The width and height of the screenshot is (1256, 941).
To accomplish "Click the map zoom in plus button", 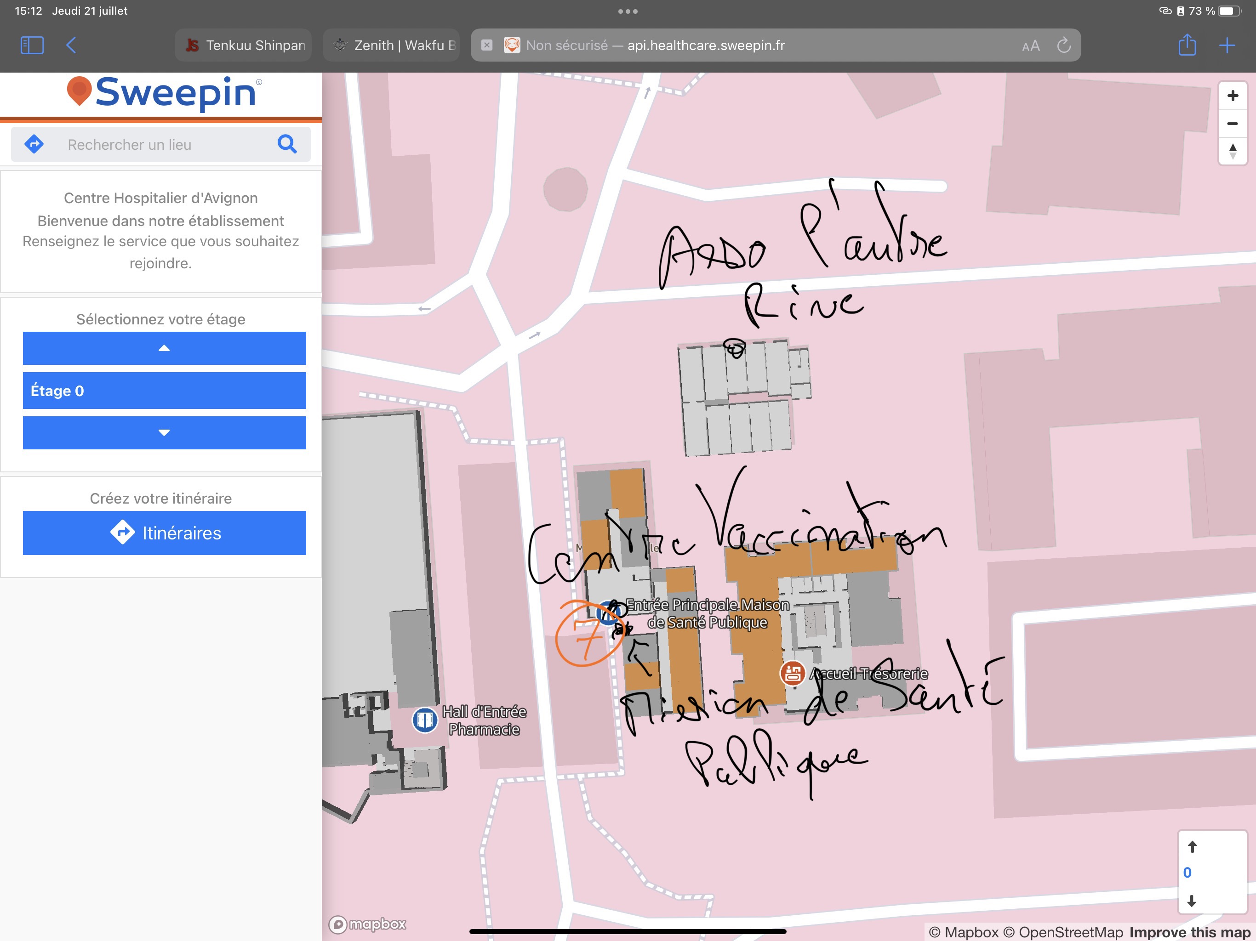I will click(x=1232, y=96).
